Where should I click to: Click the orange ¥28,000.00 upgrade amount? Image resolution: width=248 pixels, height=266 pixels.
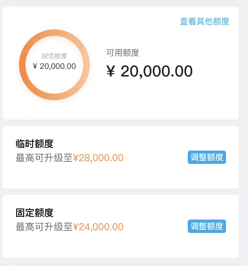click(98, 158)
